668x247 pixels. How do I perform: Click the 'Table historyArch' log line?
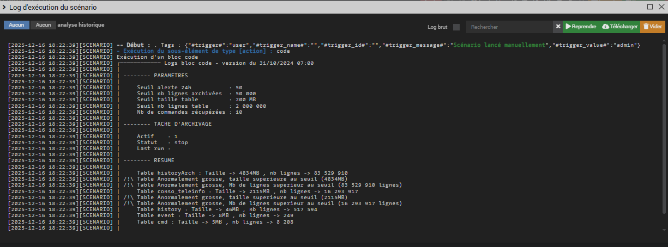[242, 173]
